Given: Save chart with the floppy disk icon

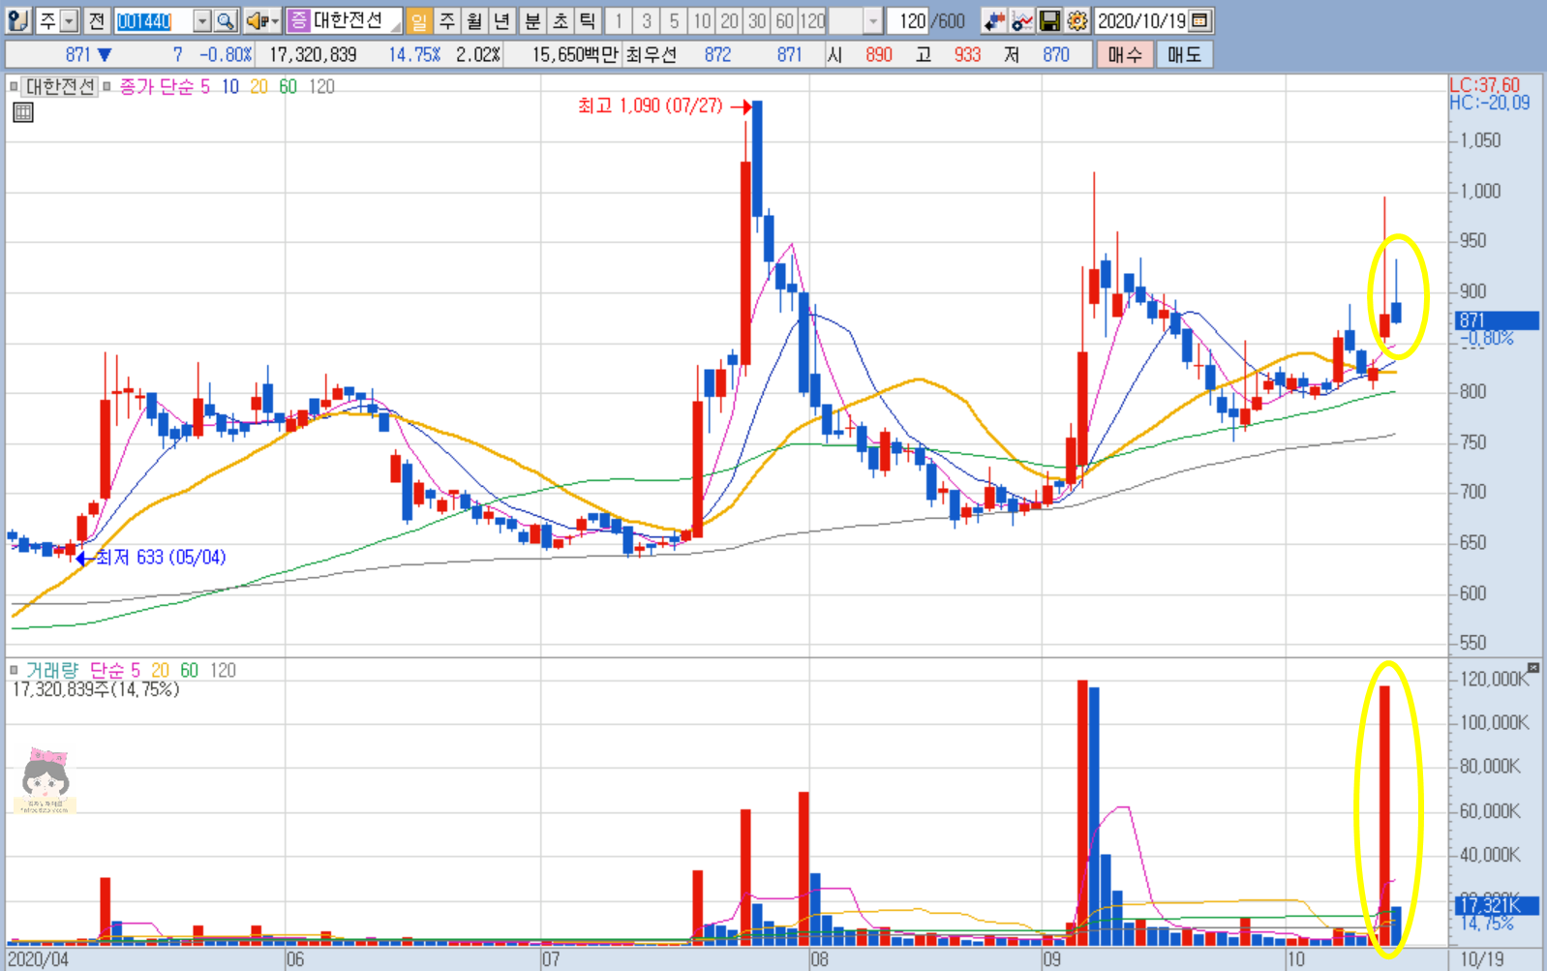Looking at the screenshot, I should pos(1049,20).
